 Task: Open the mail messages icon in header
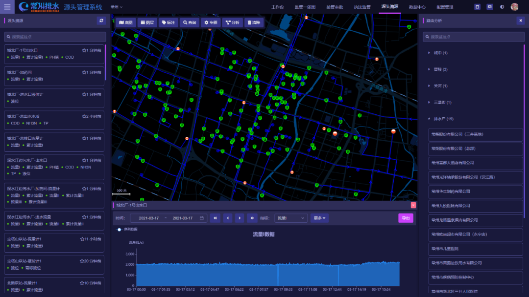pyautogui.click(x=489, y=7)
